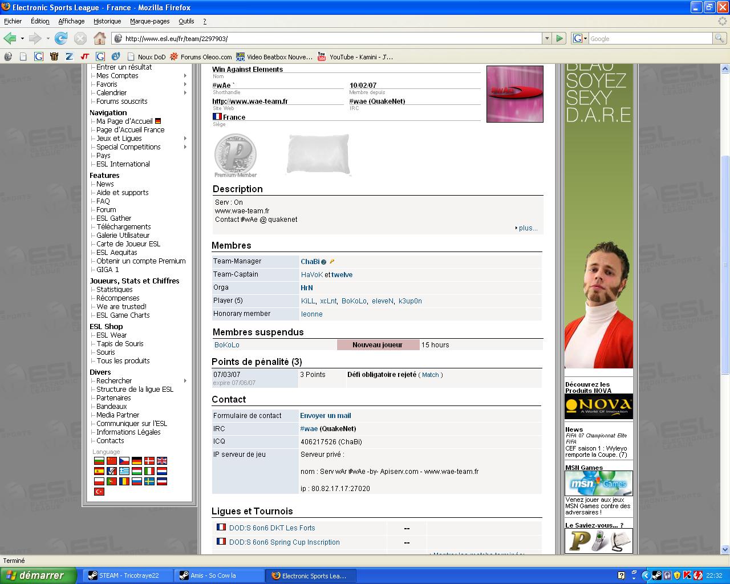This screenshot has width=730, height=584.
Task: Open the penalty Match link
Action: click(x=431, y=375)
